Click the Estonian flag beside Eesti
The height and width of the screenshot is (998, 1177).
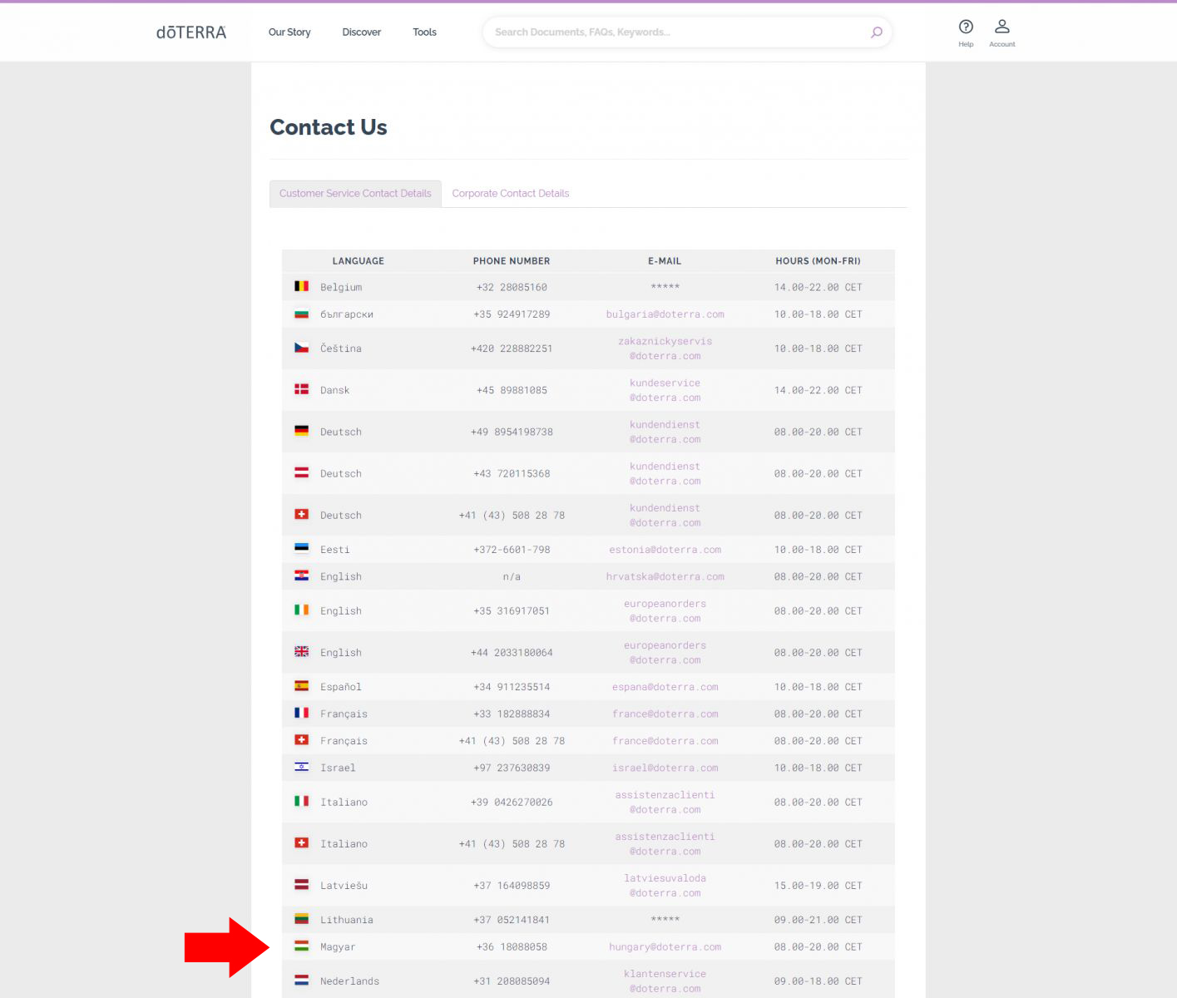click(x=302, y=549)
